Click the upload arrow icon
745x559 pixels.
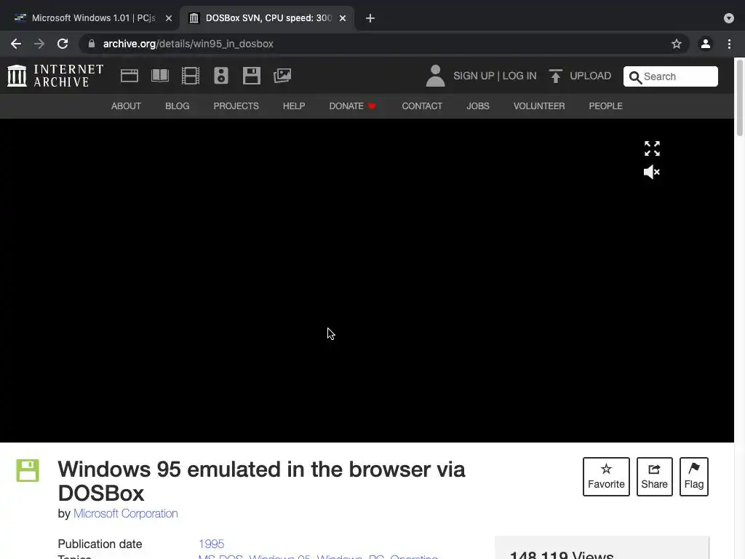click(x=555, y=76)
